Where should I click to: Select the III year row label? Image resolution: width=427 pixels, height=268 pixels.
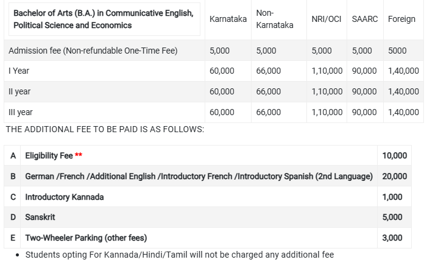pyautogui.click(x=21, y=112)
